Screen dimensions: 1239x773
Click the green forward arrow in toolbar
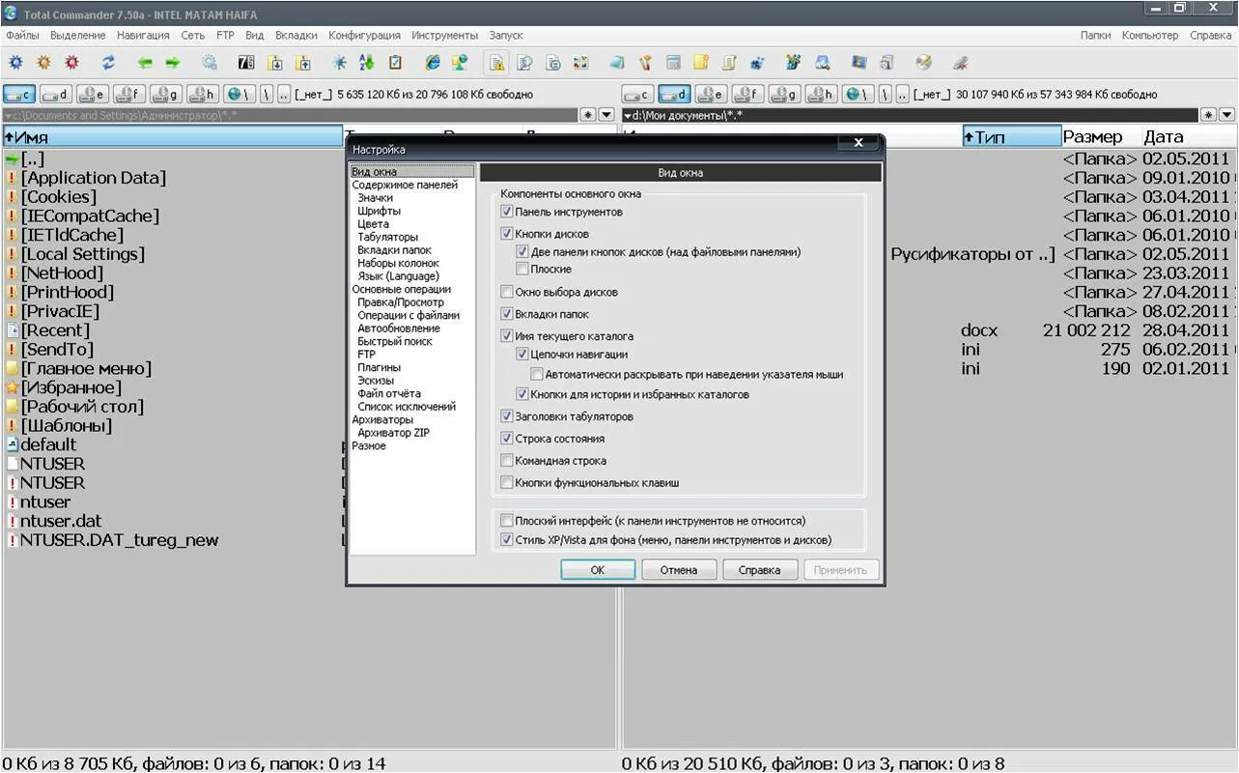point(173,63)
